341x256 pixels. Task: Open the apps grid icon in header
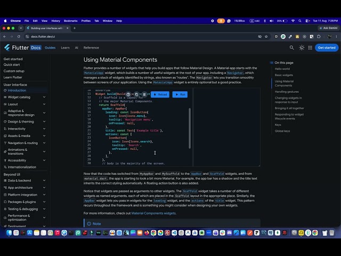point(310,47)
